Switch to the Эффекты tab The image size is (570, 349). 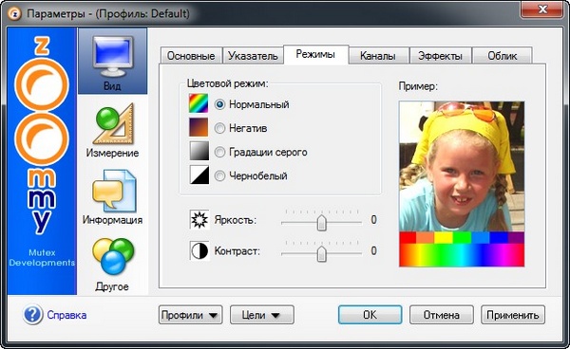click(x=440, y=56)
